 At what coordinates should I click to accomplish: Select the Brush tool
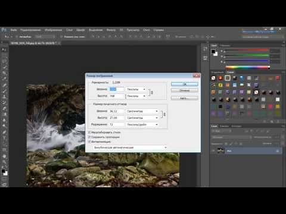pyautogui.click(x=4, y=92)
